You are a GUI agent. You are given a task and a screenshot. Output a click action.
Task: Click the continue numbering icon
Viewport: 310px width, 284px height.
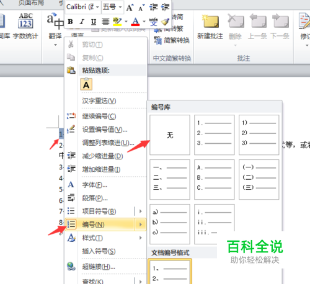[x=71, y=116]
